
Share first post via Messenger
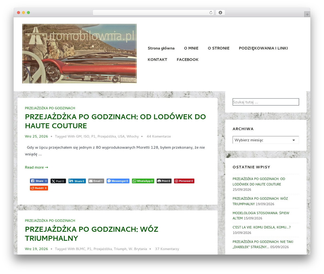(x=118, y=181)
